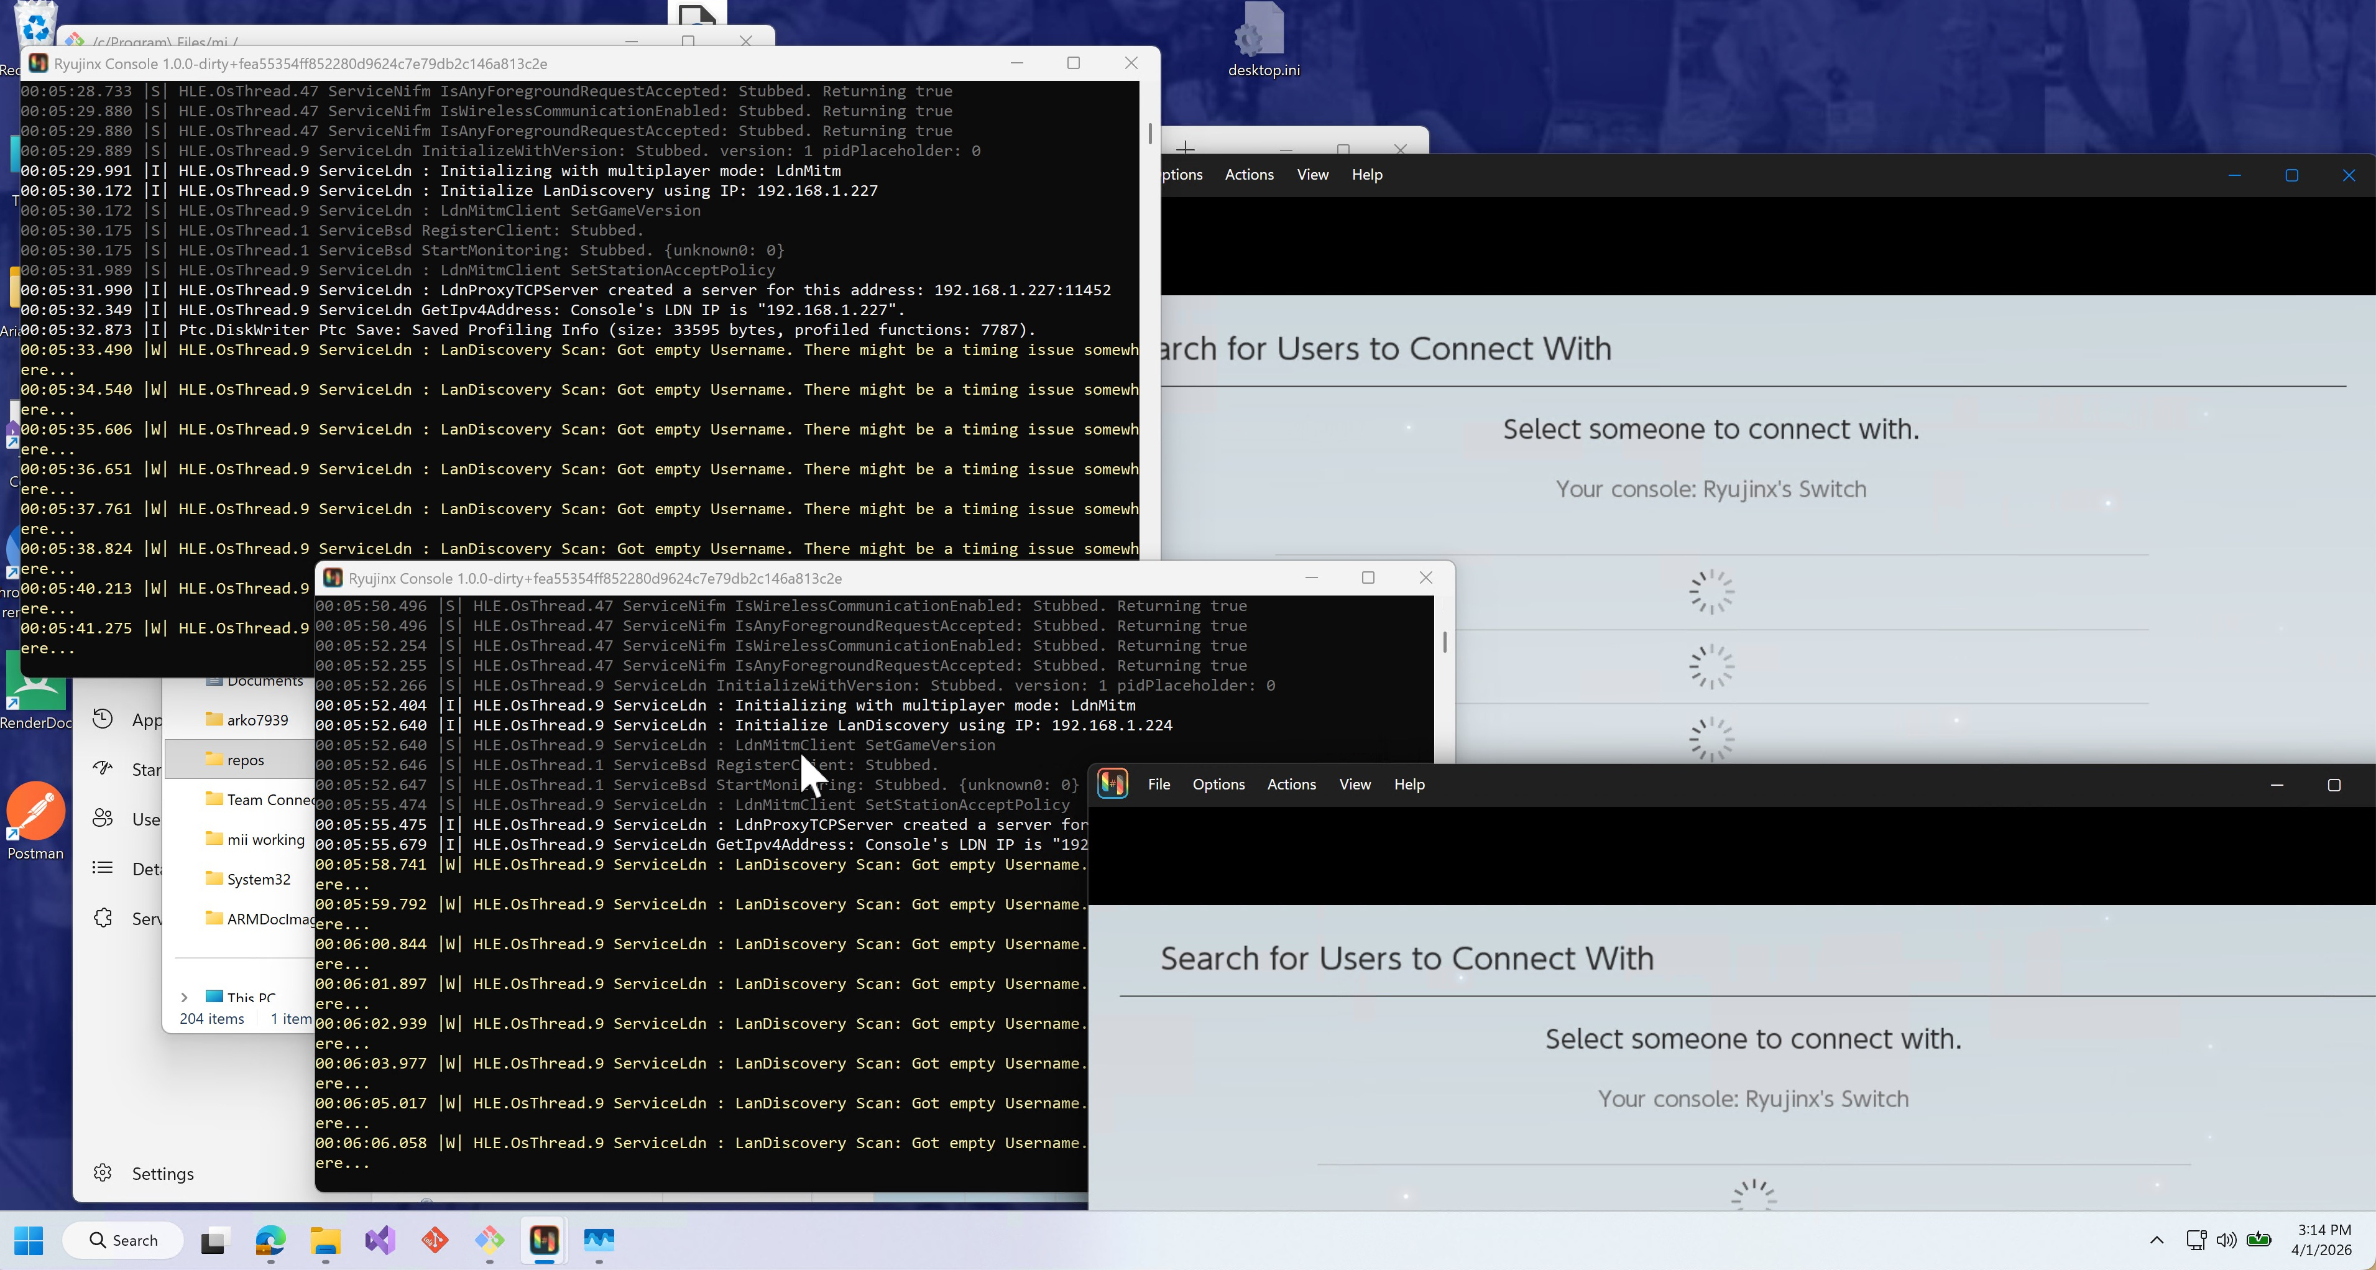Open the Task View taskbar icon

click(x=214, y=1240)
